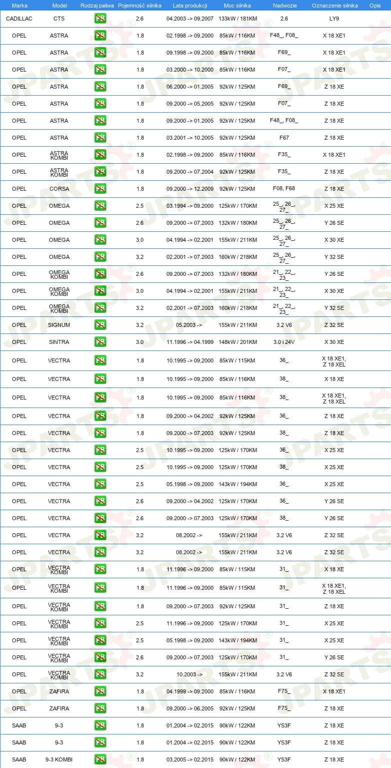Click the Moc silnika column header
This screenshot has width=391, height=768.
pos(237,5)
